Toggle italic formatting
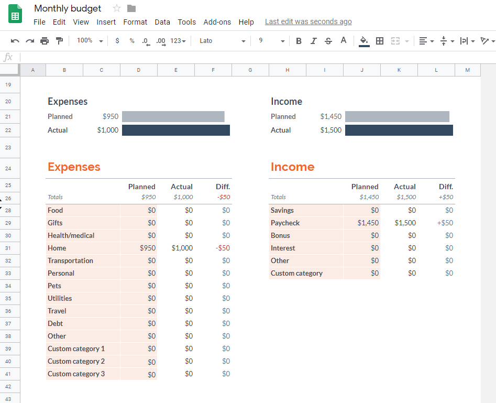 tap(313, 41)
